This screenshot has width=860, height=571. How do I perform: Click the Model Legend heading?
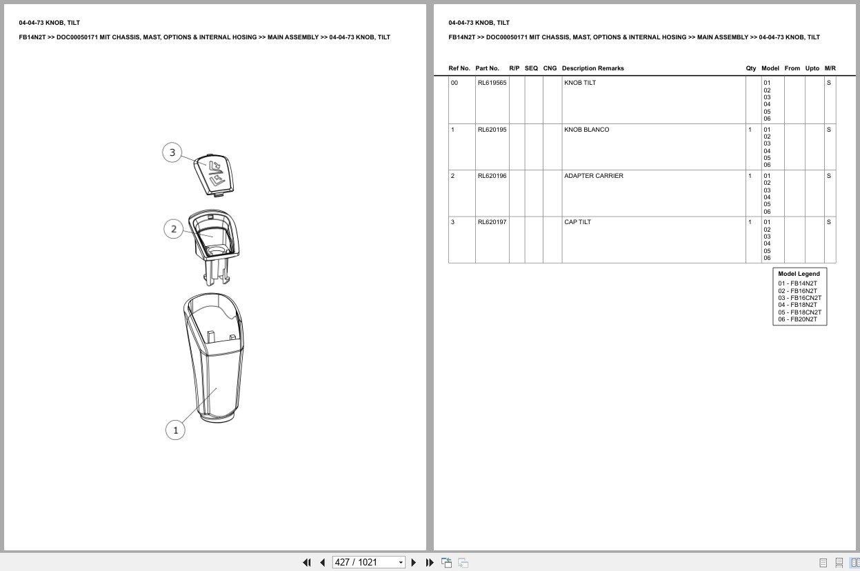pos(799,274)
